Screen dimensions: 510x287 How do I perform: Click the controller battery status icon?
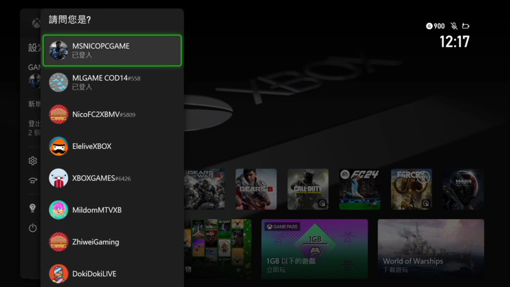click(x=465, y=26)
